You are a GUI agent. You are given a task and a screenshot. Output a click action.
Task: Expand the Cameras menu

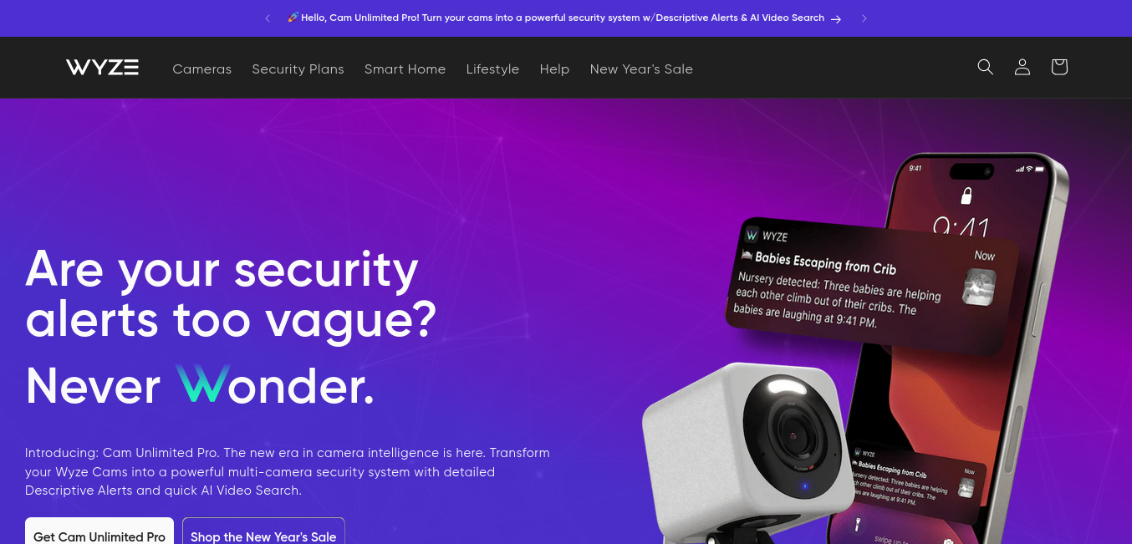201,69
